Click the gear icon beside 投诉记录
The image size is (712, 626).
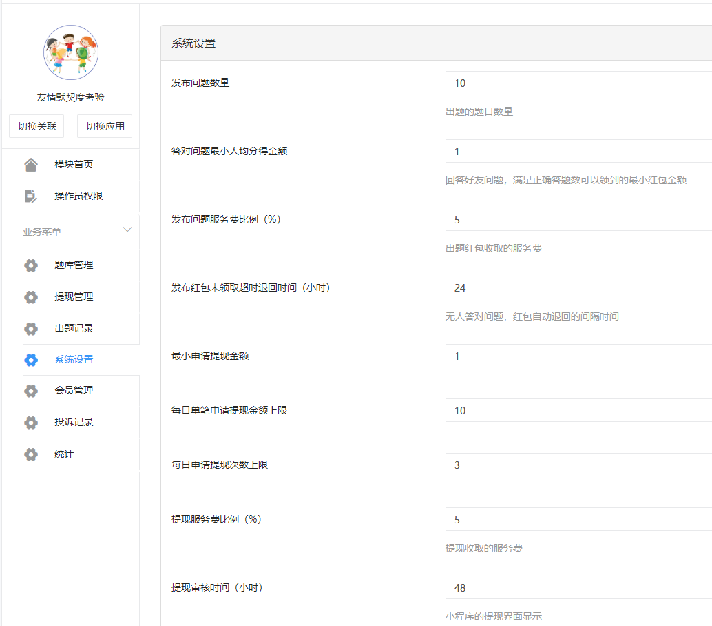(31, 423)
